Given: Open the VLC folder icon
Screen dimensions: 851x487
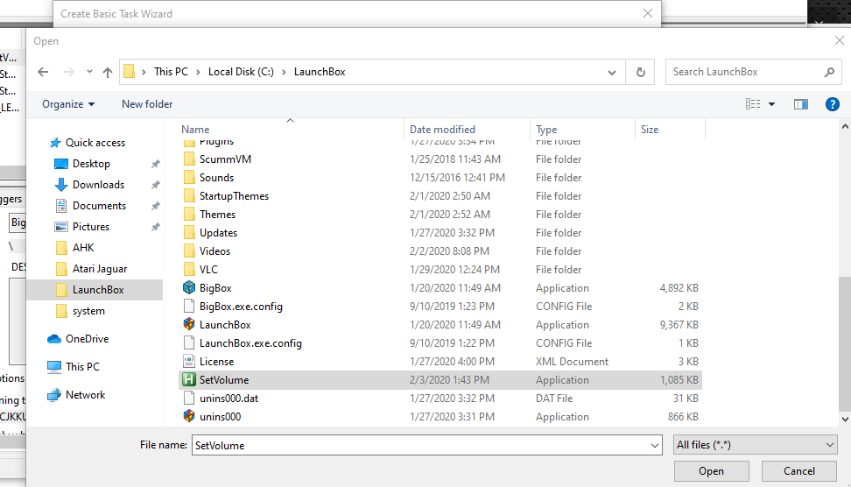Looking at the screenshot, I should (x=189, y=269).
